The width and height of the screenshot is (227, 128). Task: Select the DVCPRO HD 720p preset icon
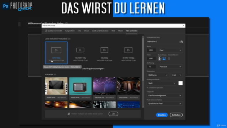pyautogui.click(x=128, y=50)
